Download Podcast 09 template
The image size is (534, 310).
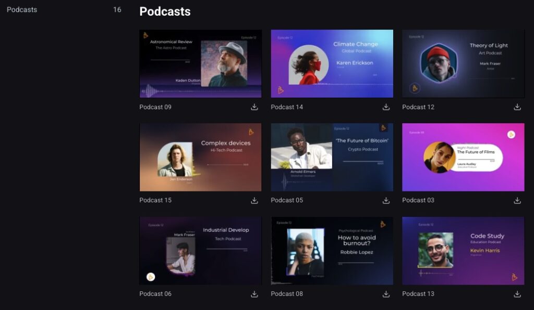[254, 107]
